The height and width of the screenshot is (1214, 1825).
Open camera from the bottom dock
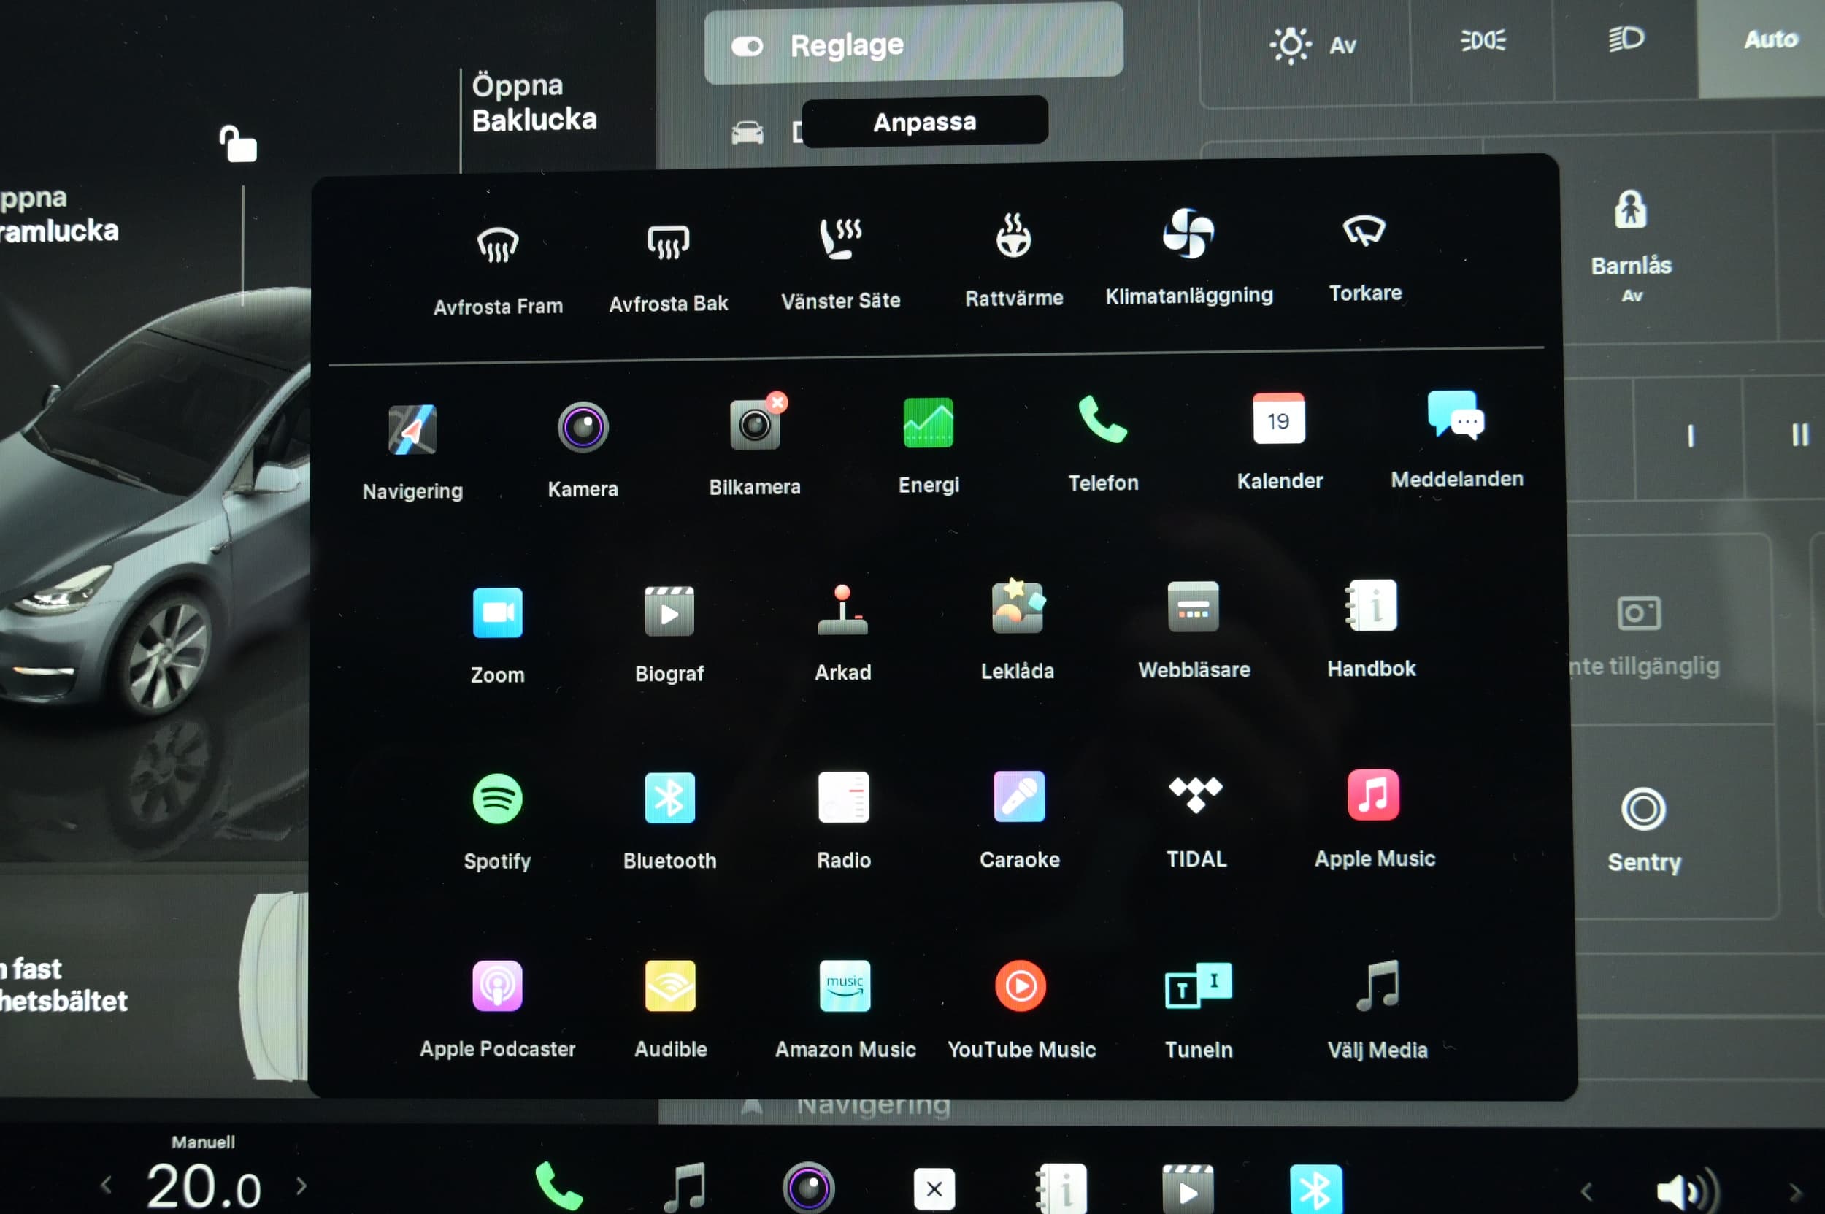[808, 1188]
